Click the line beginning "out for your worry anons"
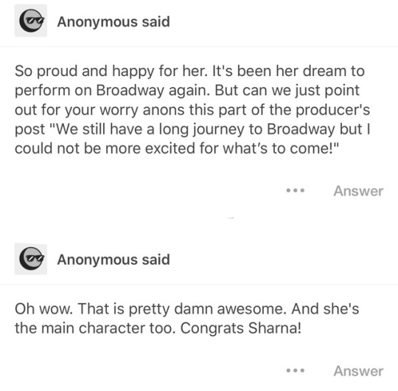The image size is (398, 391). click(192, 110)
